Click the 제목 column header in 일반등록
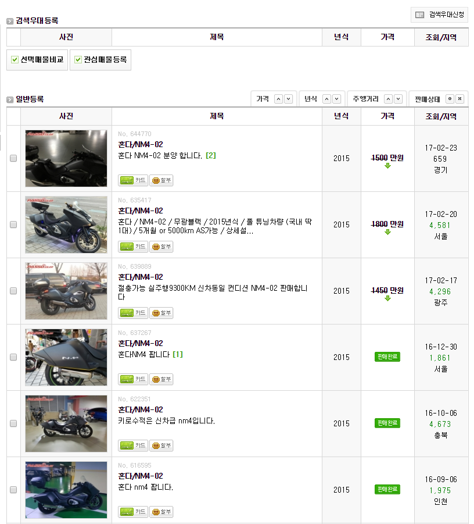The width and height of the screenshot is (474, 524). coord(217,116)
